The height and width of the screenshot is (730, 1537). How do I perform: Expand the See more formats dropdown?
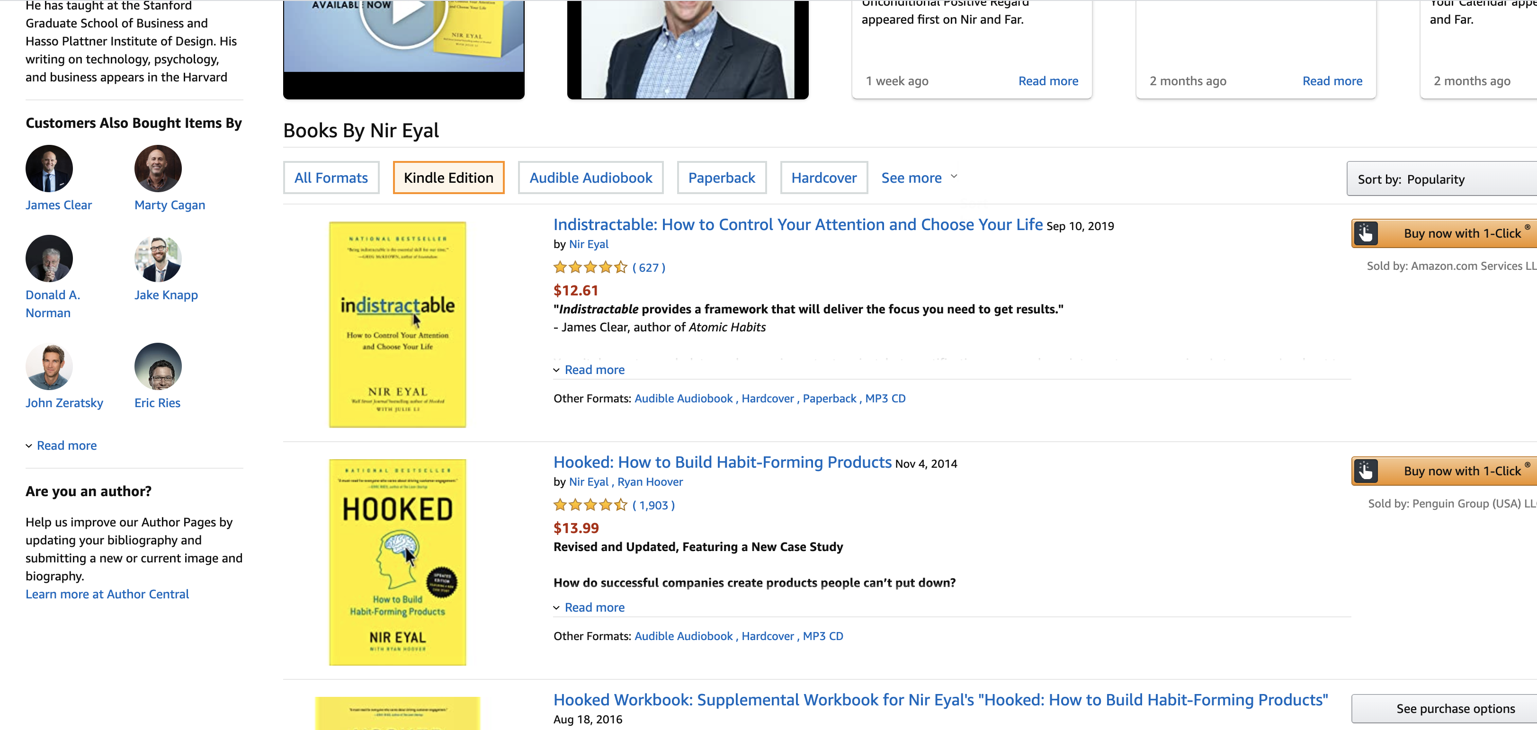click(x=919, y=178)
